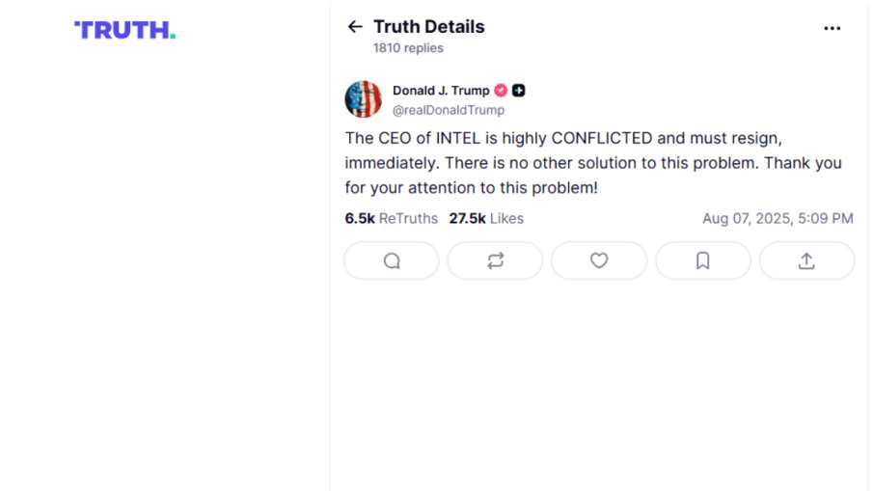Screen dimensions: 873x491
Task: Like the post with the heart icon
Action: click(599, 260)
